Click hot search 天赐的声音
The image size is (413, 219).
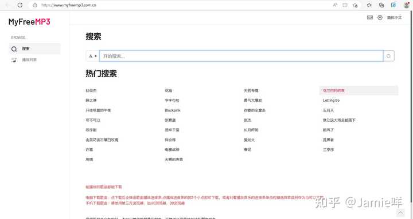click(x=174, y=159)
